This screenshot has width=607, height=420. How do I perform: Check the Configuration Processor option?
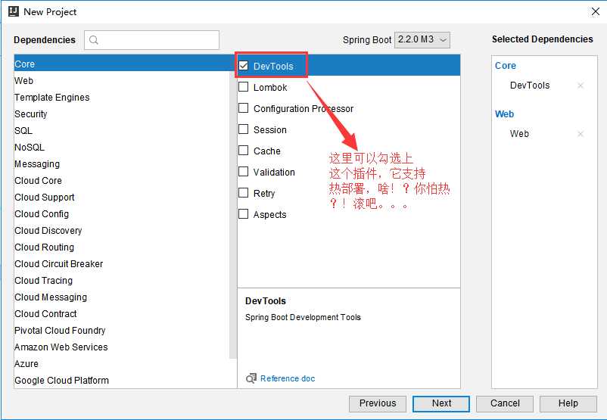coord(244,108)
